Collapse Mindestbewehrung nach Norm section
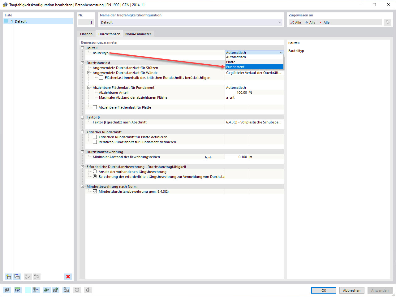Viewport: 396px width, 297px height. pos(83,187)
